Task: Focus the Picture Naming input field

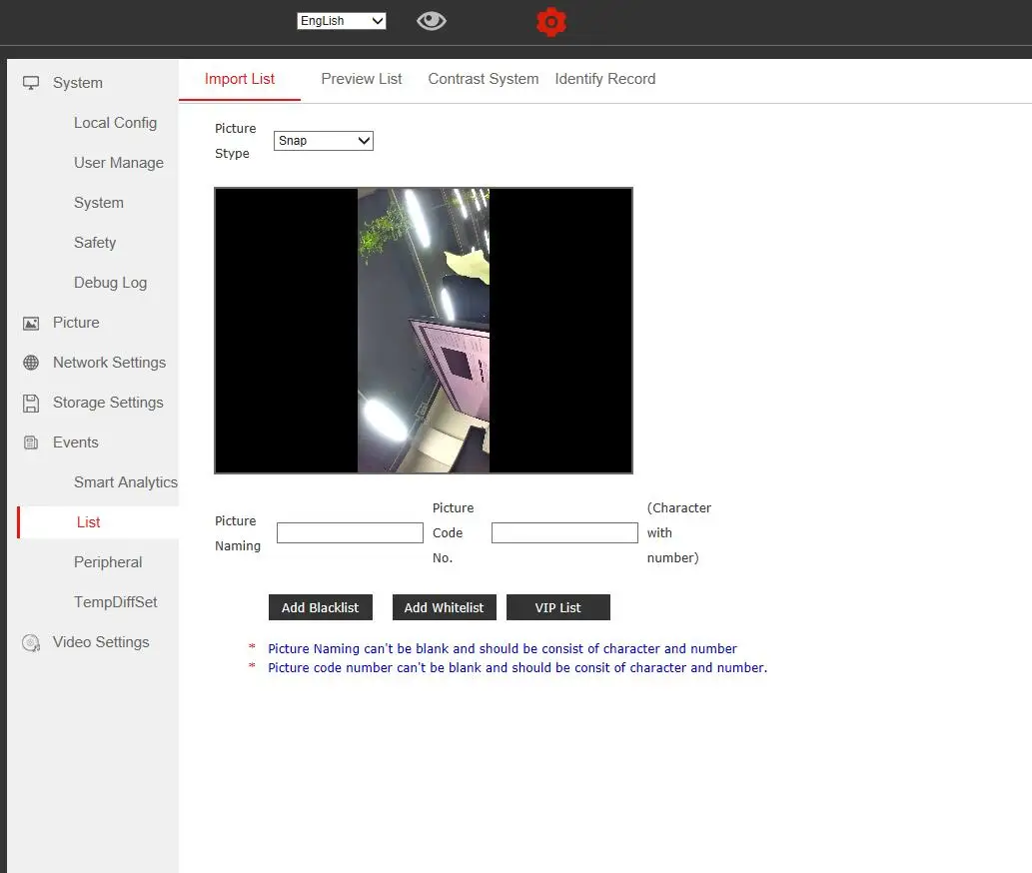Action: click(350, 533)
